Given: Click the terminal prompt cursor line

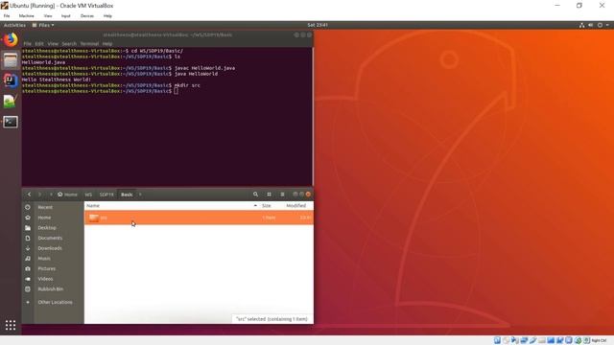Looking at the screenshot, I should (100, 91).
